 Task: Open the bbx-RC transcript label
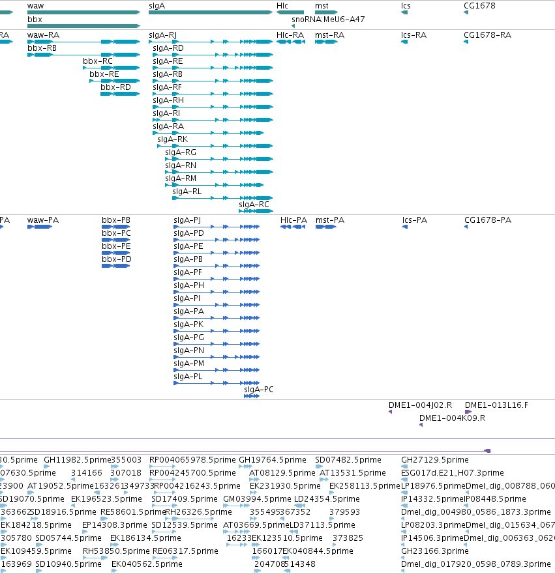98,61
